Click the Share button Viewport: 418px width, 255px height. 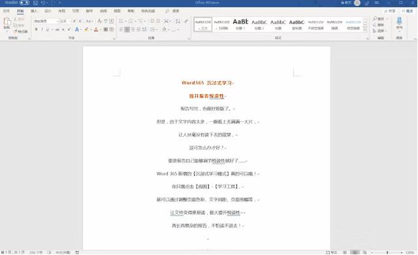pos(390,11)
